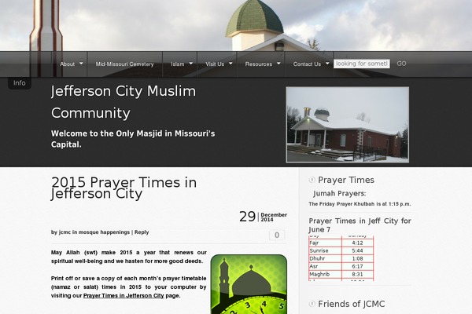Click the green mosque clock image
The width and height of the screenshot is (472, 314).
coord(249,284)
